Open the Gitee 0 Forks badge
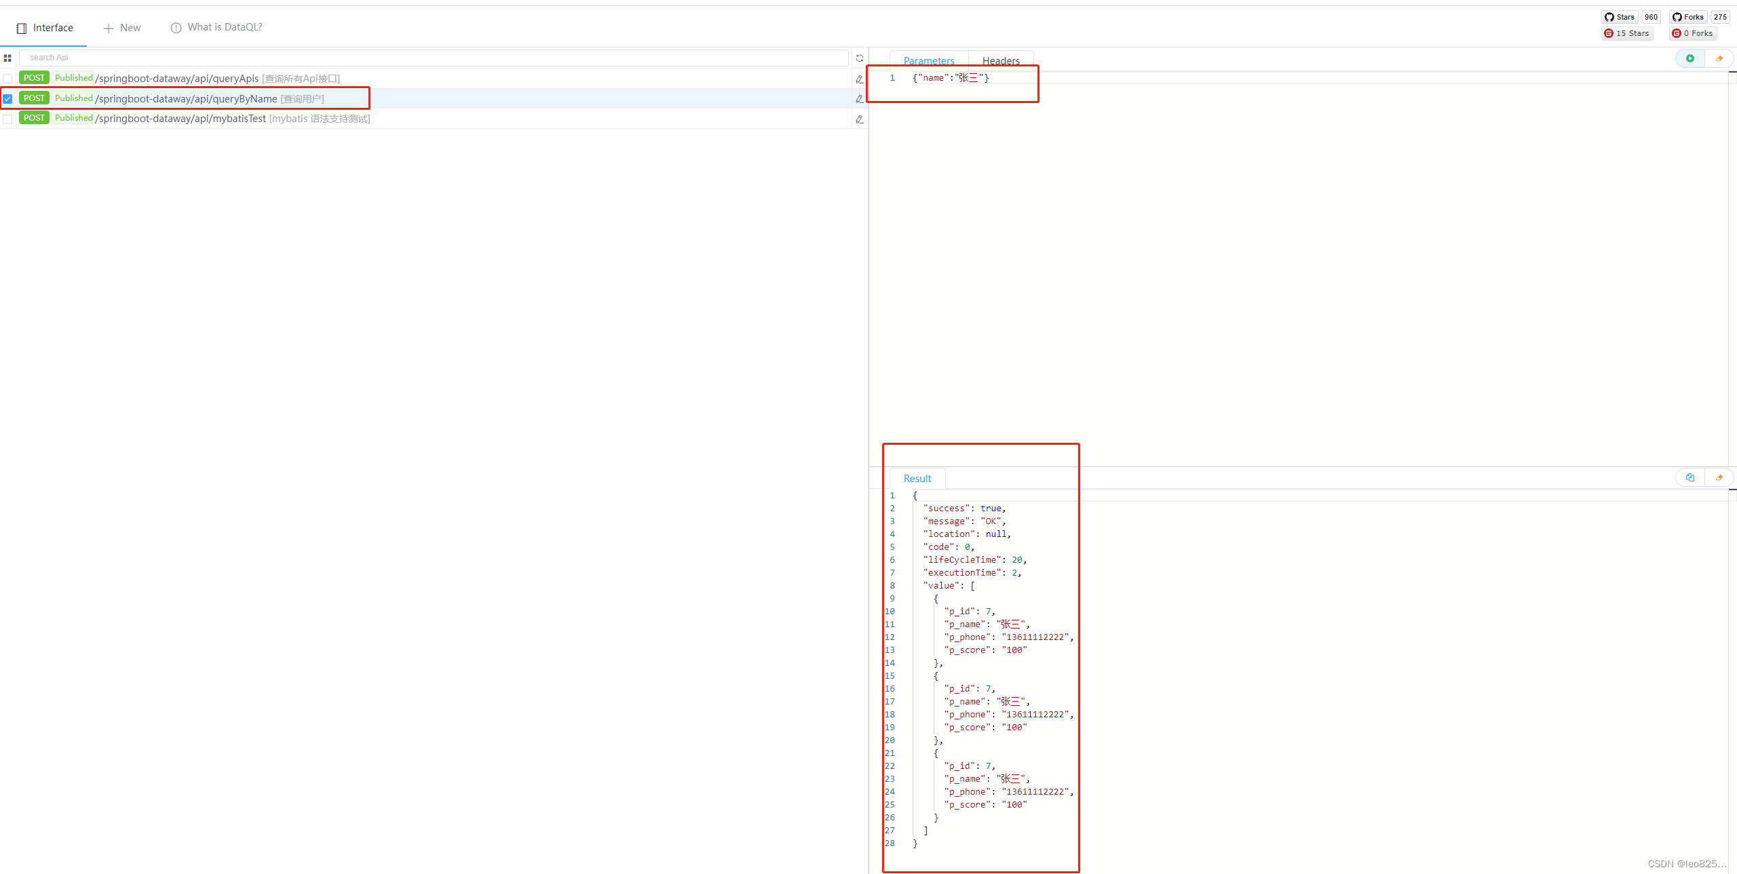This screenshot has width=1737, height=874. coord(1693,33)
